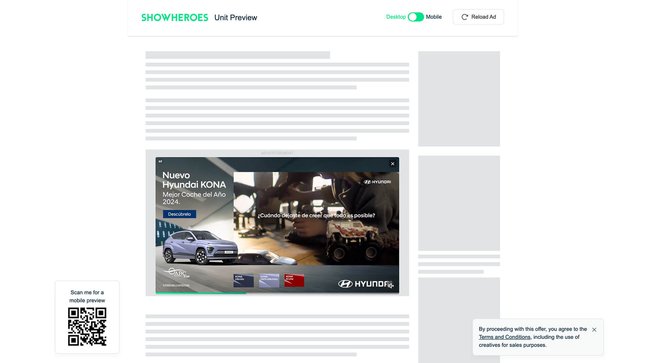This screenshot has height=363, width=645.
Task: Close the Hyundai ad with X
Action: [x=392, y=164]
